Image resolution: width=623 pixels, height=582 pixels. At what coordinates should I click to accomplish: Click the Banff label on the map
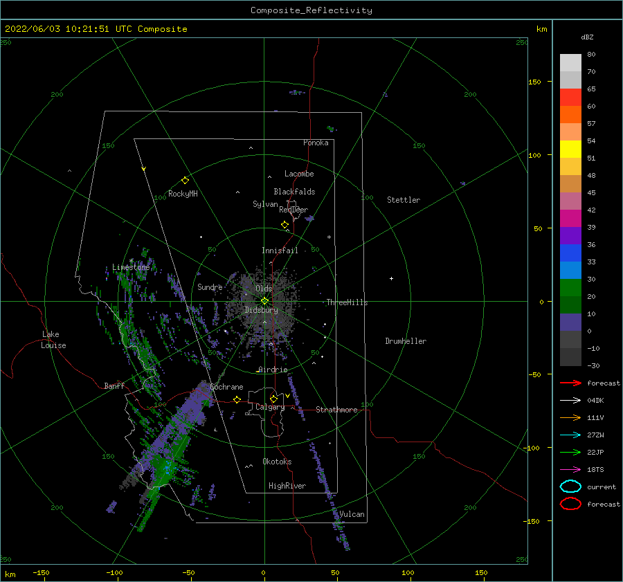point(114,385)
